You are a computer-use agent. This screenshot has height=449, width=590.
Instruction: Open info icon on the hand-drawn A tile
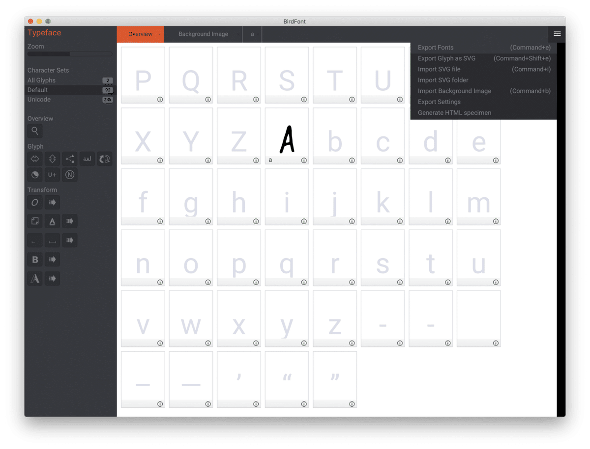point(304,160)
